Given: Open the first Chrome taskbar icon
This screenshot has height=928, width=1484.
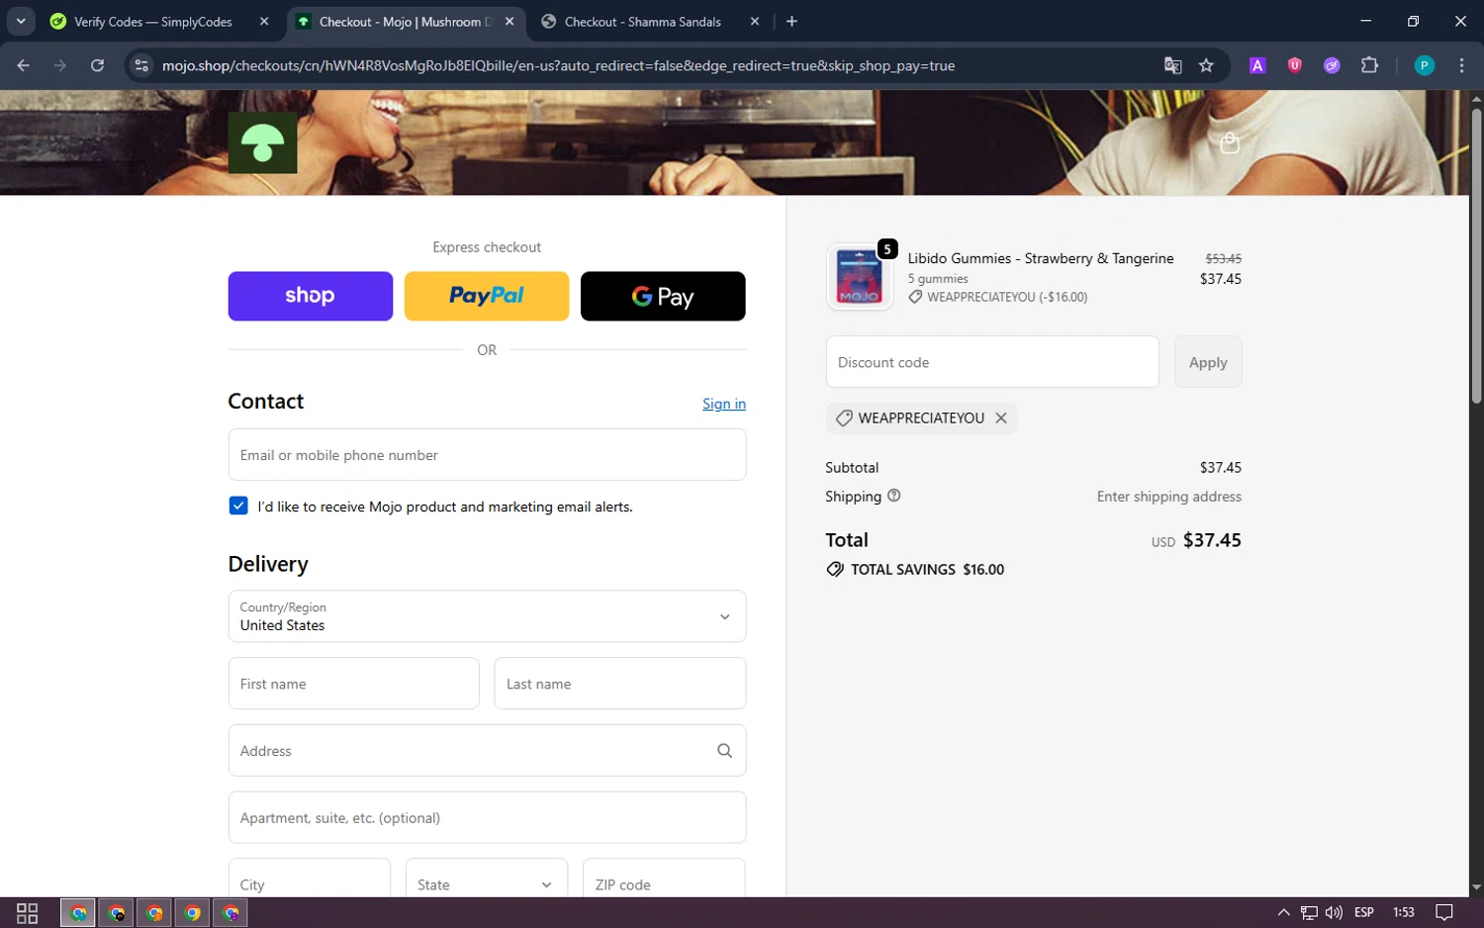Looking at the screenshot, I should pyautogui.click(x=78, y=912).
